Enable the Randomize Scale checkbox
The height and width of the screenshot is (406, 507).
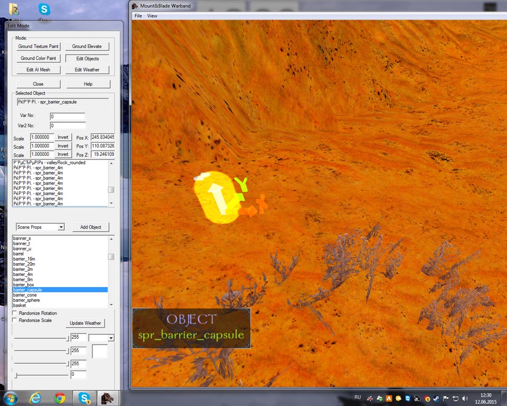click(x=15, y=320)
